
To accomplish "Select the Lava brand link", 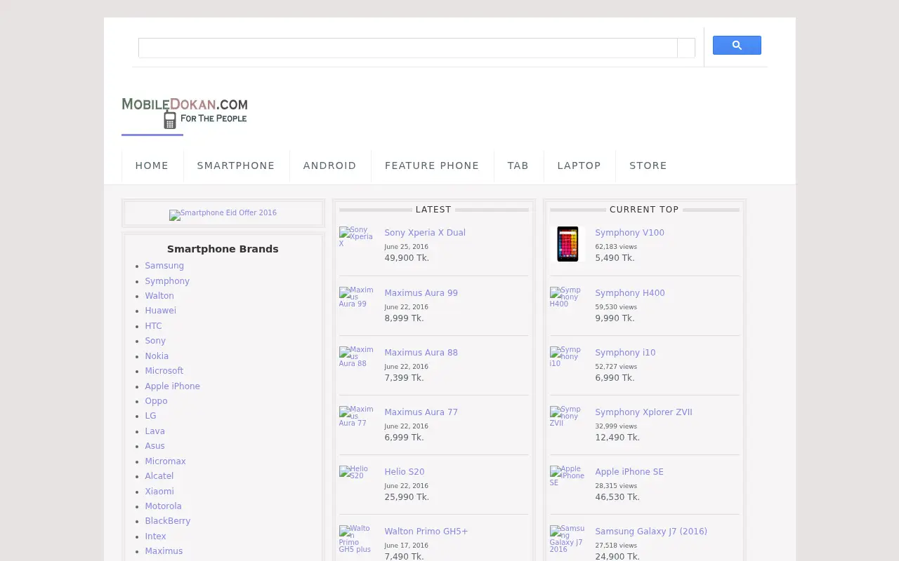I will [155, 431].
